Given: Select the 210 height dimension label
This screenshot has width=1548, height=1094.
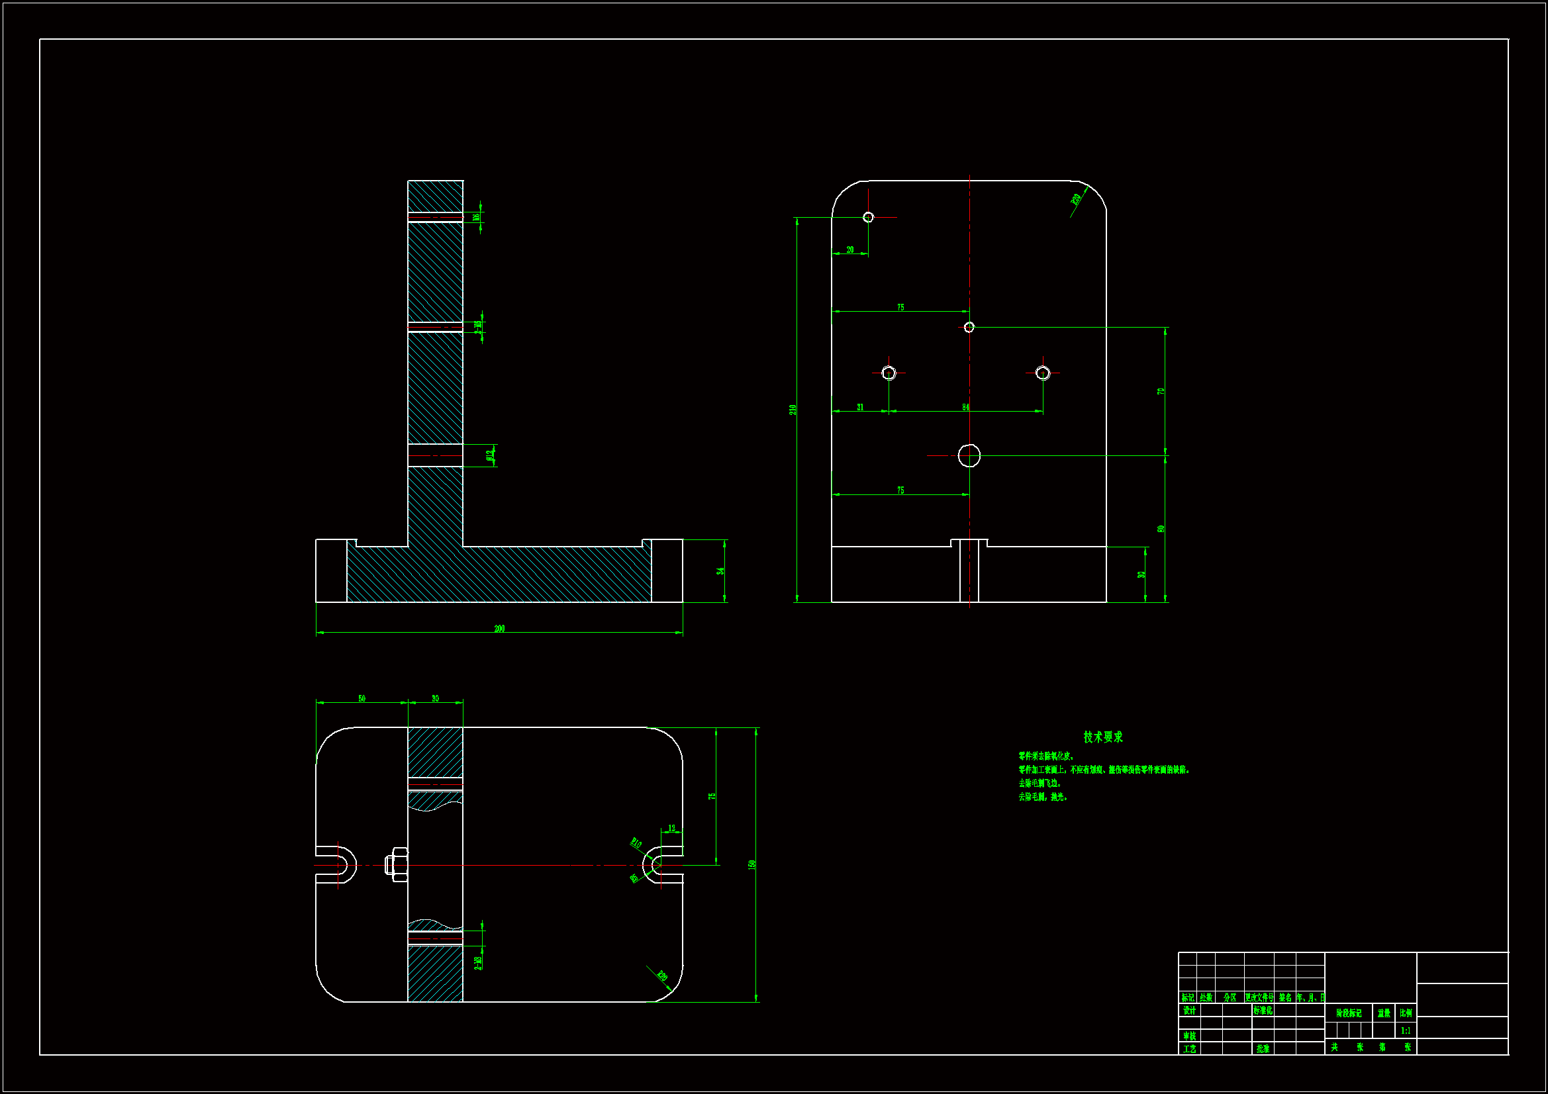Looking at the screenshot, I should click(793, 410).
